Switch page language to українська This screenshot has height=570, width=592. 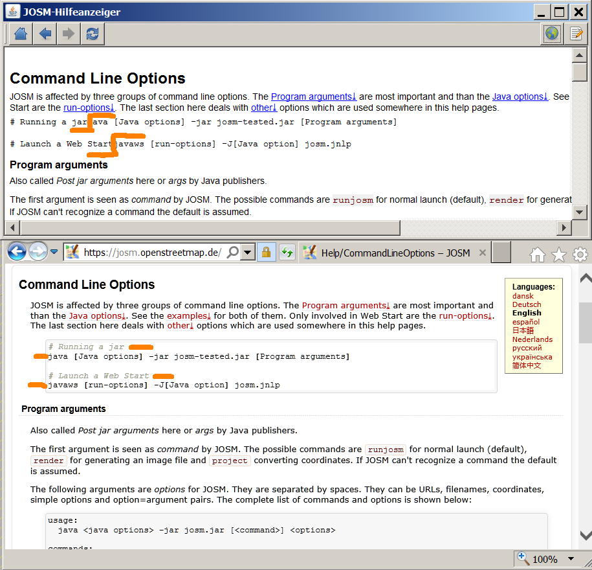[x=532, y=357]
